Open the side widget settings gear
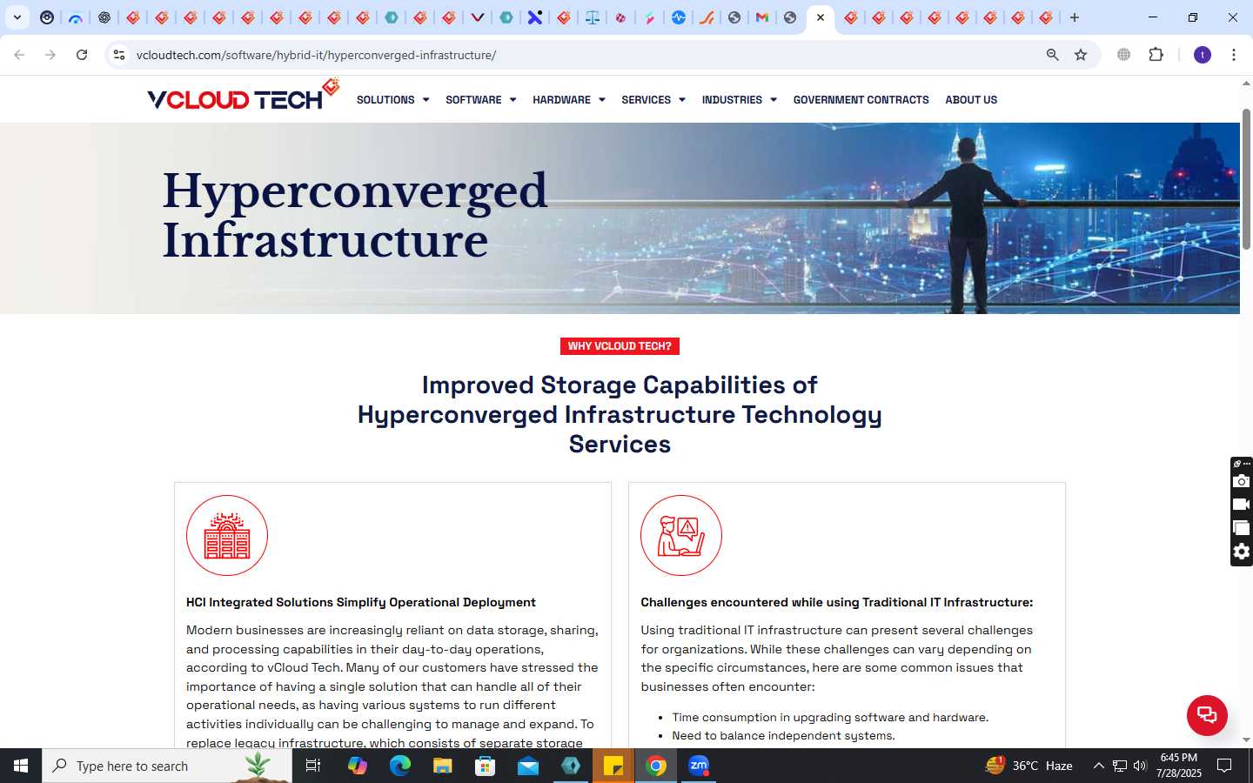The height and width of the screenshot is (783, 1253). point(1242,552)
